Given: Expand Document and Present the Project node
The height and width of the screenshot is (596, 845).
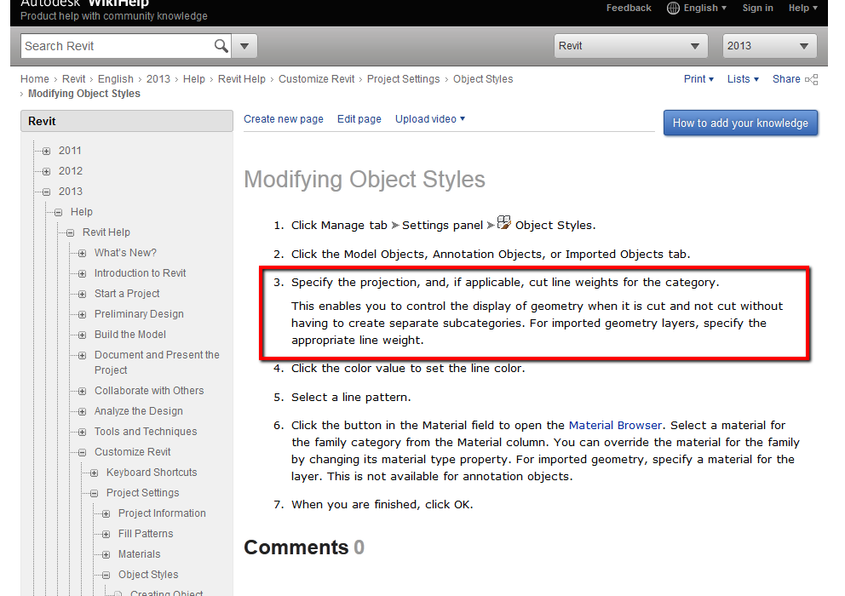Looking at the screenshot, I should tap(82, 356).
